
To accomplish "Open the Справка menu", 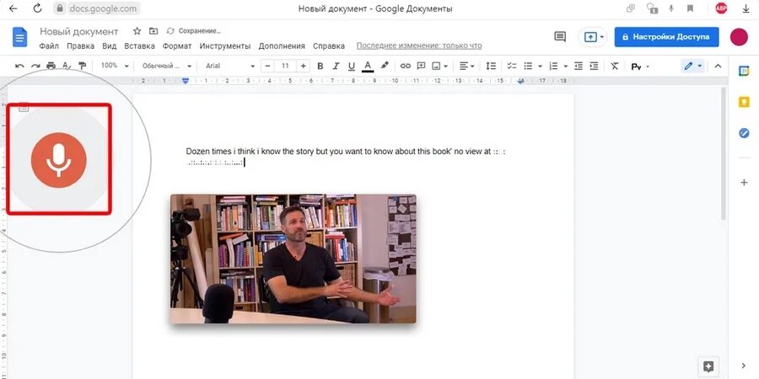I will coord(329,46).
